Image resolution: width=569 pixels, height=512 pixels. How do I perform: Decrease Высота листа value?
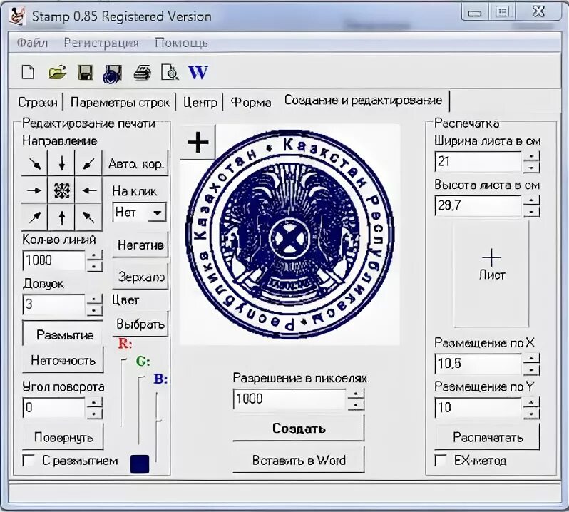531,211
